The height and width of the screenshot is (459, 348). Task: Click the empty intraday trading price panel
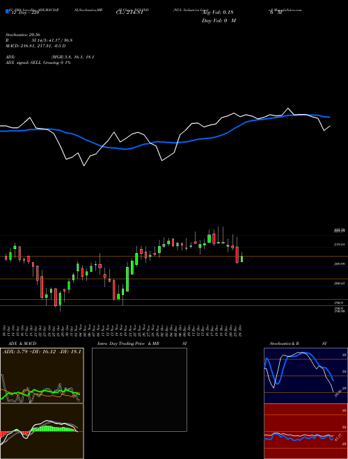point(139,389)
